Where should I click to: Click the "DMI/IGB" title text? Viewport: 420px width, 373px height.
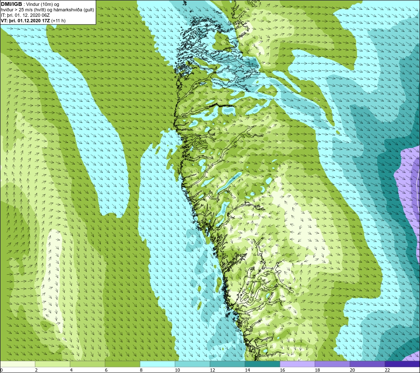pyautogui.click(x=11, y=4)
